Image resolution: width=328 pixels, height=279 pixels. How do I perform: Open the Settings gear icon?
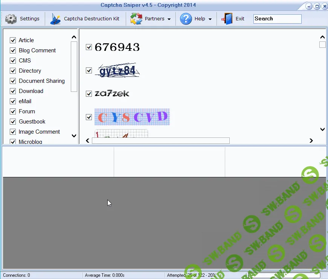[x=11, y=18]
